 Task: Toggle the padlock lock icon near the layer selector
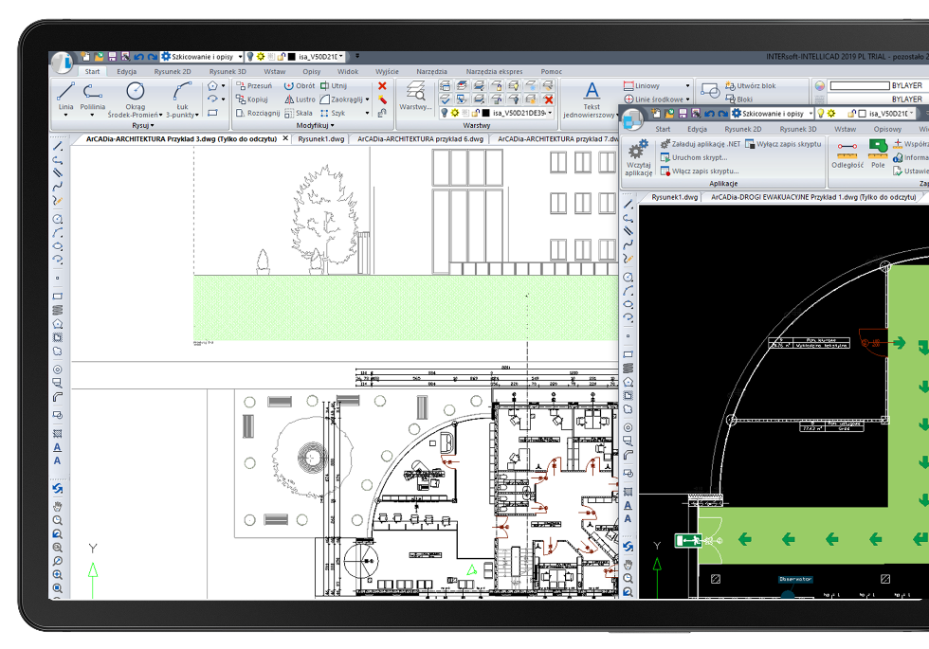476,112
